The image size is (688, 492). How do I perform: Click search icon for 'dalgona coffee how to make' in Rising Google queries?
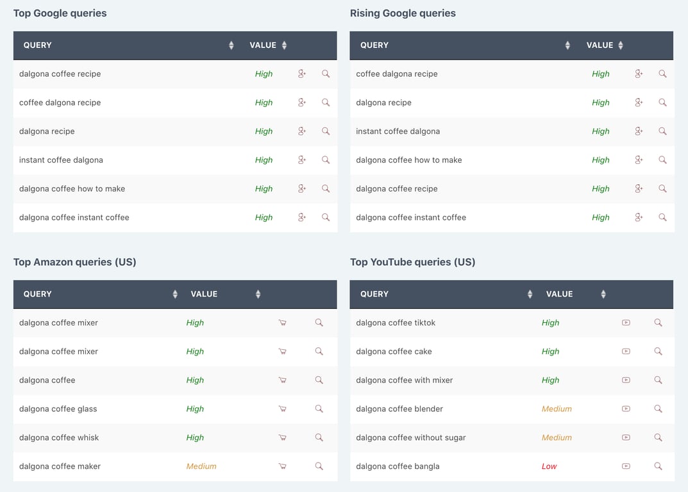[x=662, y=160]
